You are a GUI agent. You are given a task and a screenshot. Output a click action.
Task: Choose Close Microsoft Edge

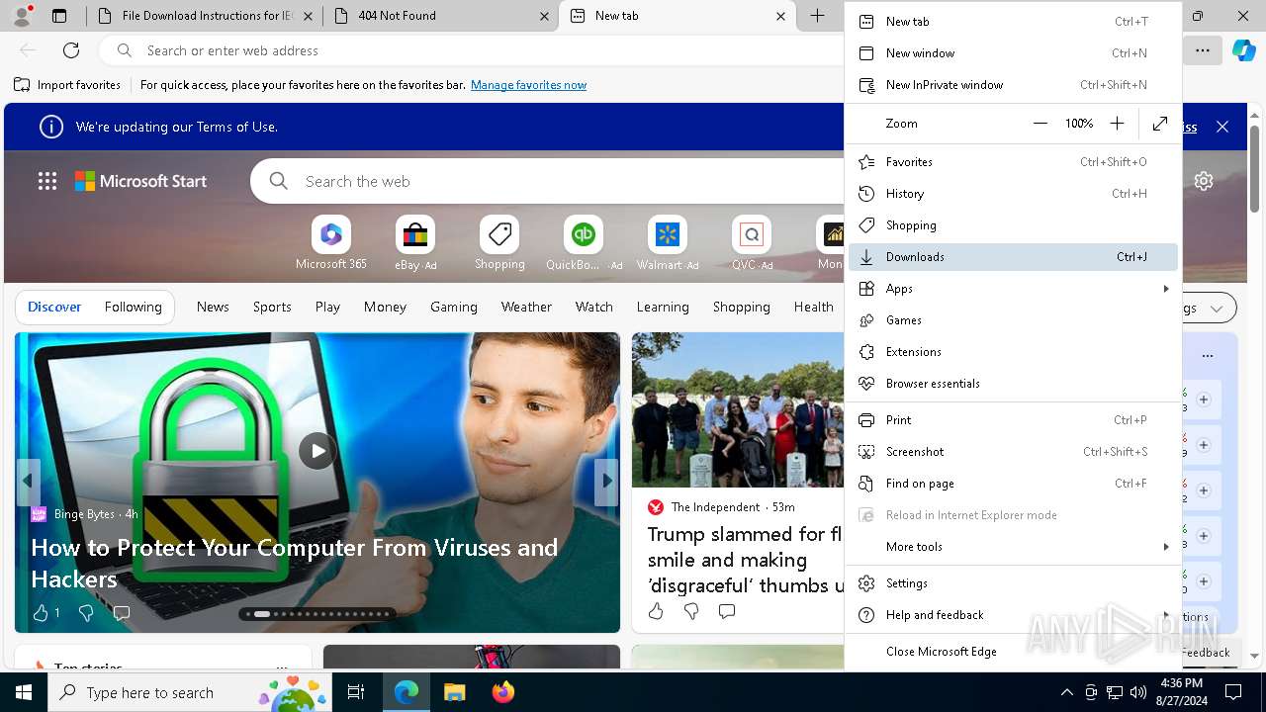pyautogui.click(x=1013, y=652)
